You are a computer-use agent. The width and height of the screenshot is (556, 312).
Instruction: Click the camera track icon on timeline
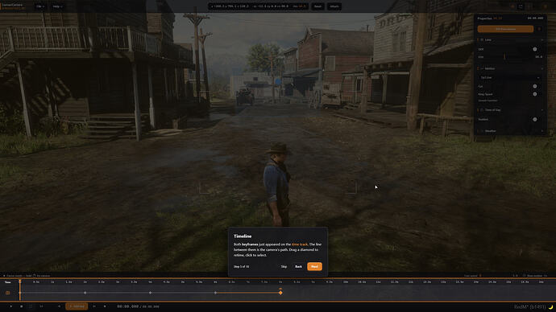[x=8, y=293]
